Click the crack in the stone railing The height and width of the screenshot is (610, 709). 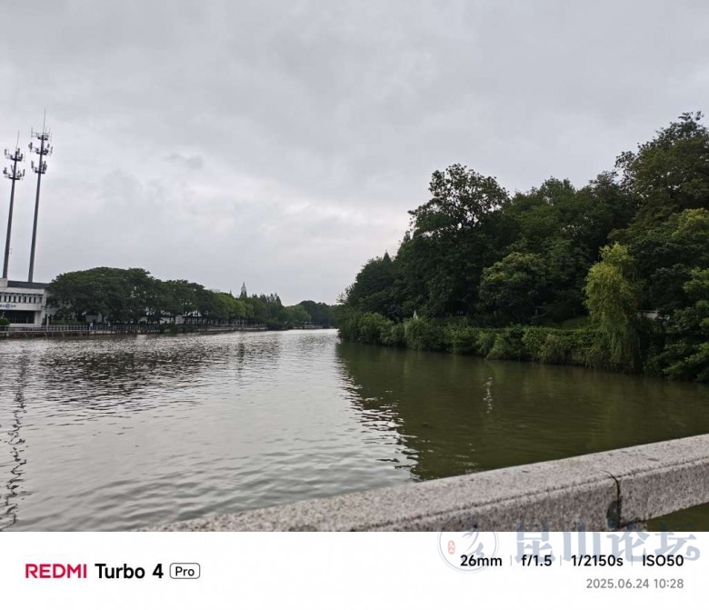point(614,497)
